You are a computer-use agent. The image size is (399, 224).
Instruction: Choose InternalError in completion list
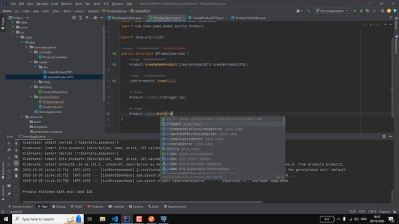pyautogui.click(x=223, y=144)
